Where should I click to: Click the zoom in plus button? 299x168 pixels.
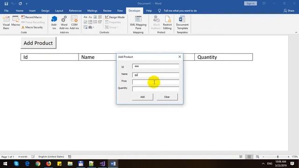tap(288, 157)
